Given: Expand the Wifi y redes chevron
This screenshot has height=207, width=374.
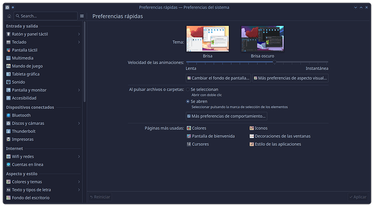Looking at the screenshot, I should click(79, 157).
